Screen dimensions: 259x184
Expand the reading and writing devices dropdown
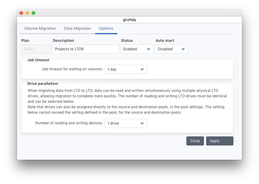(x=126, y=123)
